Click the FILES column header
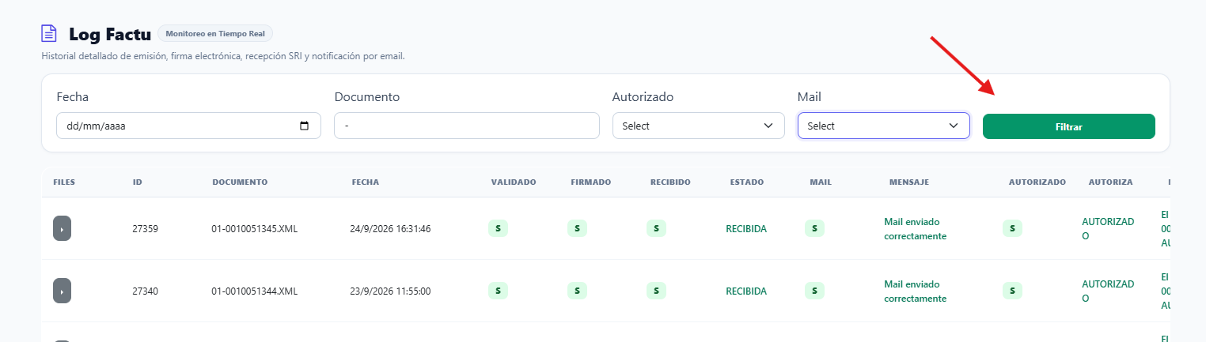1206x342 pixels. pyautogui.click(x=64, y=182)
